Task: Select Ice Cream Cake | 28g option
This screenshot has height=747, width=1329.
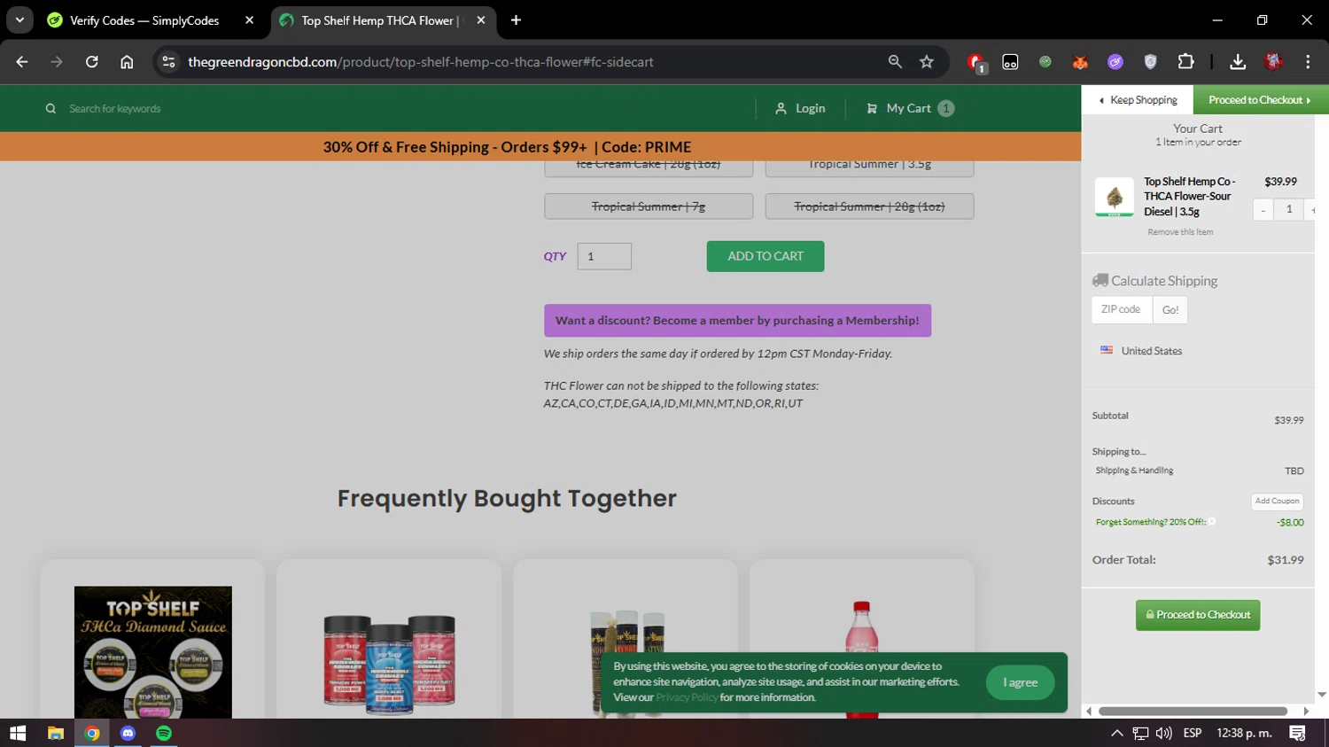Action: point(649,167)
